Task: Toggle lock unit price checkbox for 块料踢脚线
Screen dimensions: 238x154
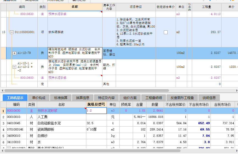Action: pyautogui.click(x=166, y=32)
